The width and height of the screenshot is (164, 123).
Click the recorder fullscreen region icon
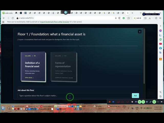coord(158,102)
